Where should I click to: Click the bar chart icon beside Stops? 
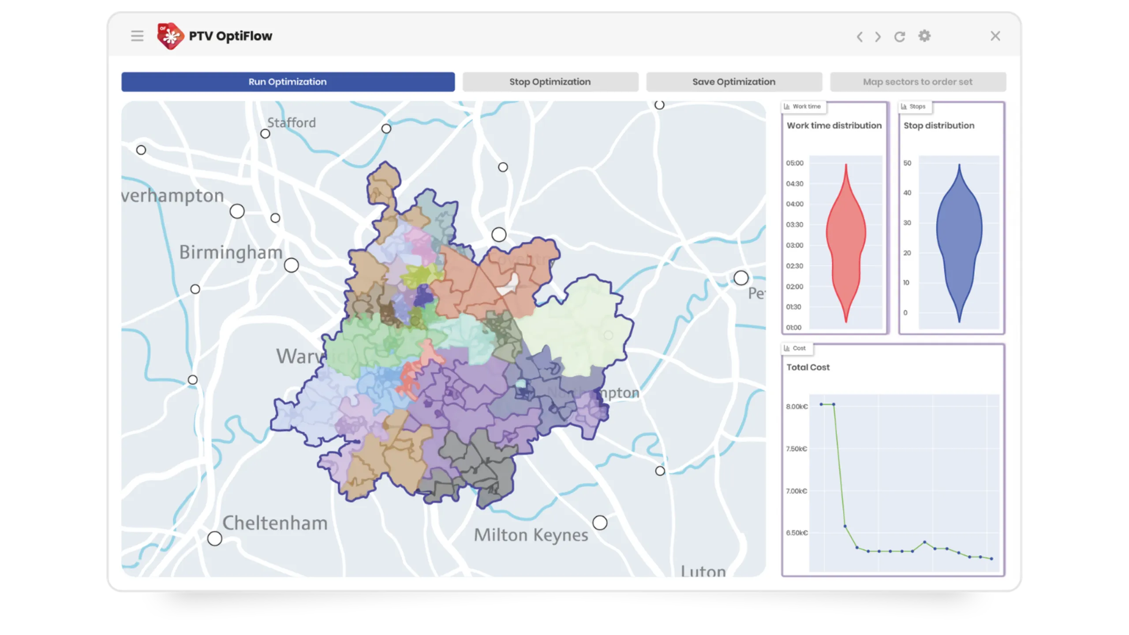904,106
